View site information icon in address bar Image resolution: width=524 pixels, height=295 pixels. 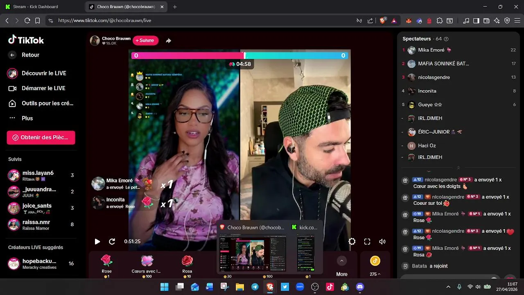[50, 20]
